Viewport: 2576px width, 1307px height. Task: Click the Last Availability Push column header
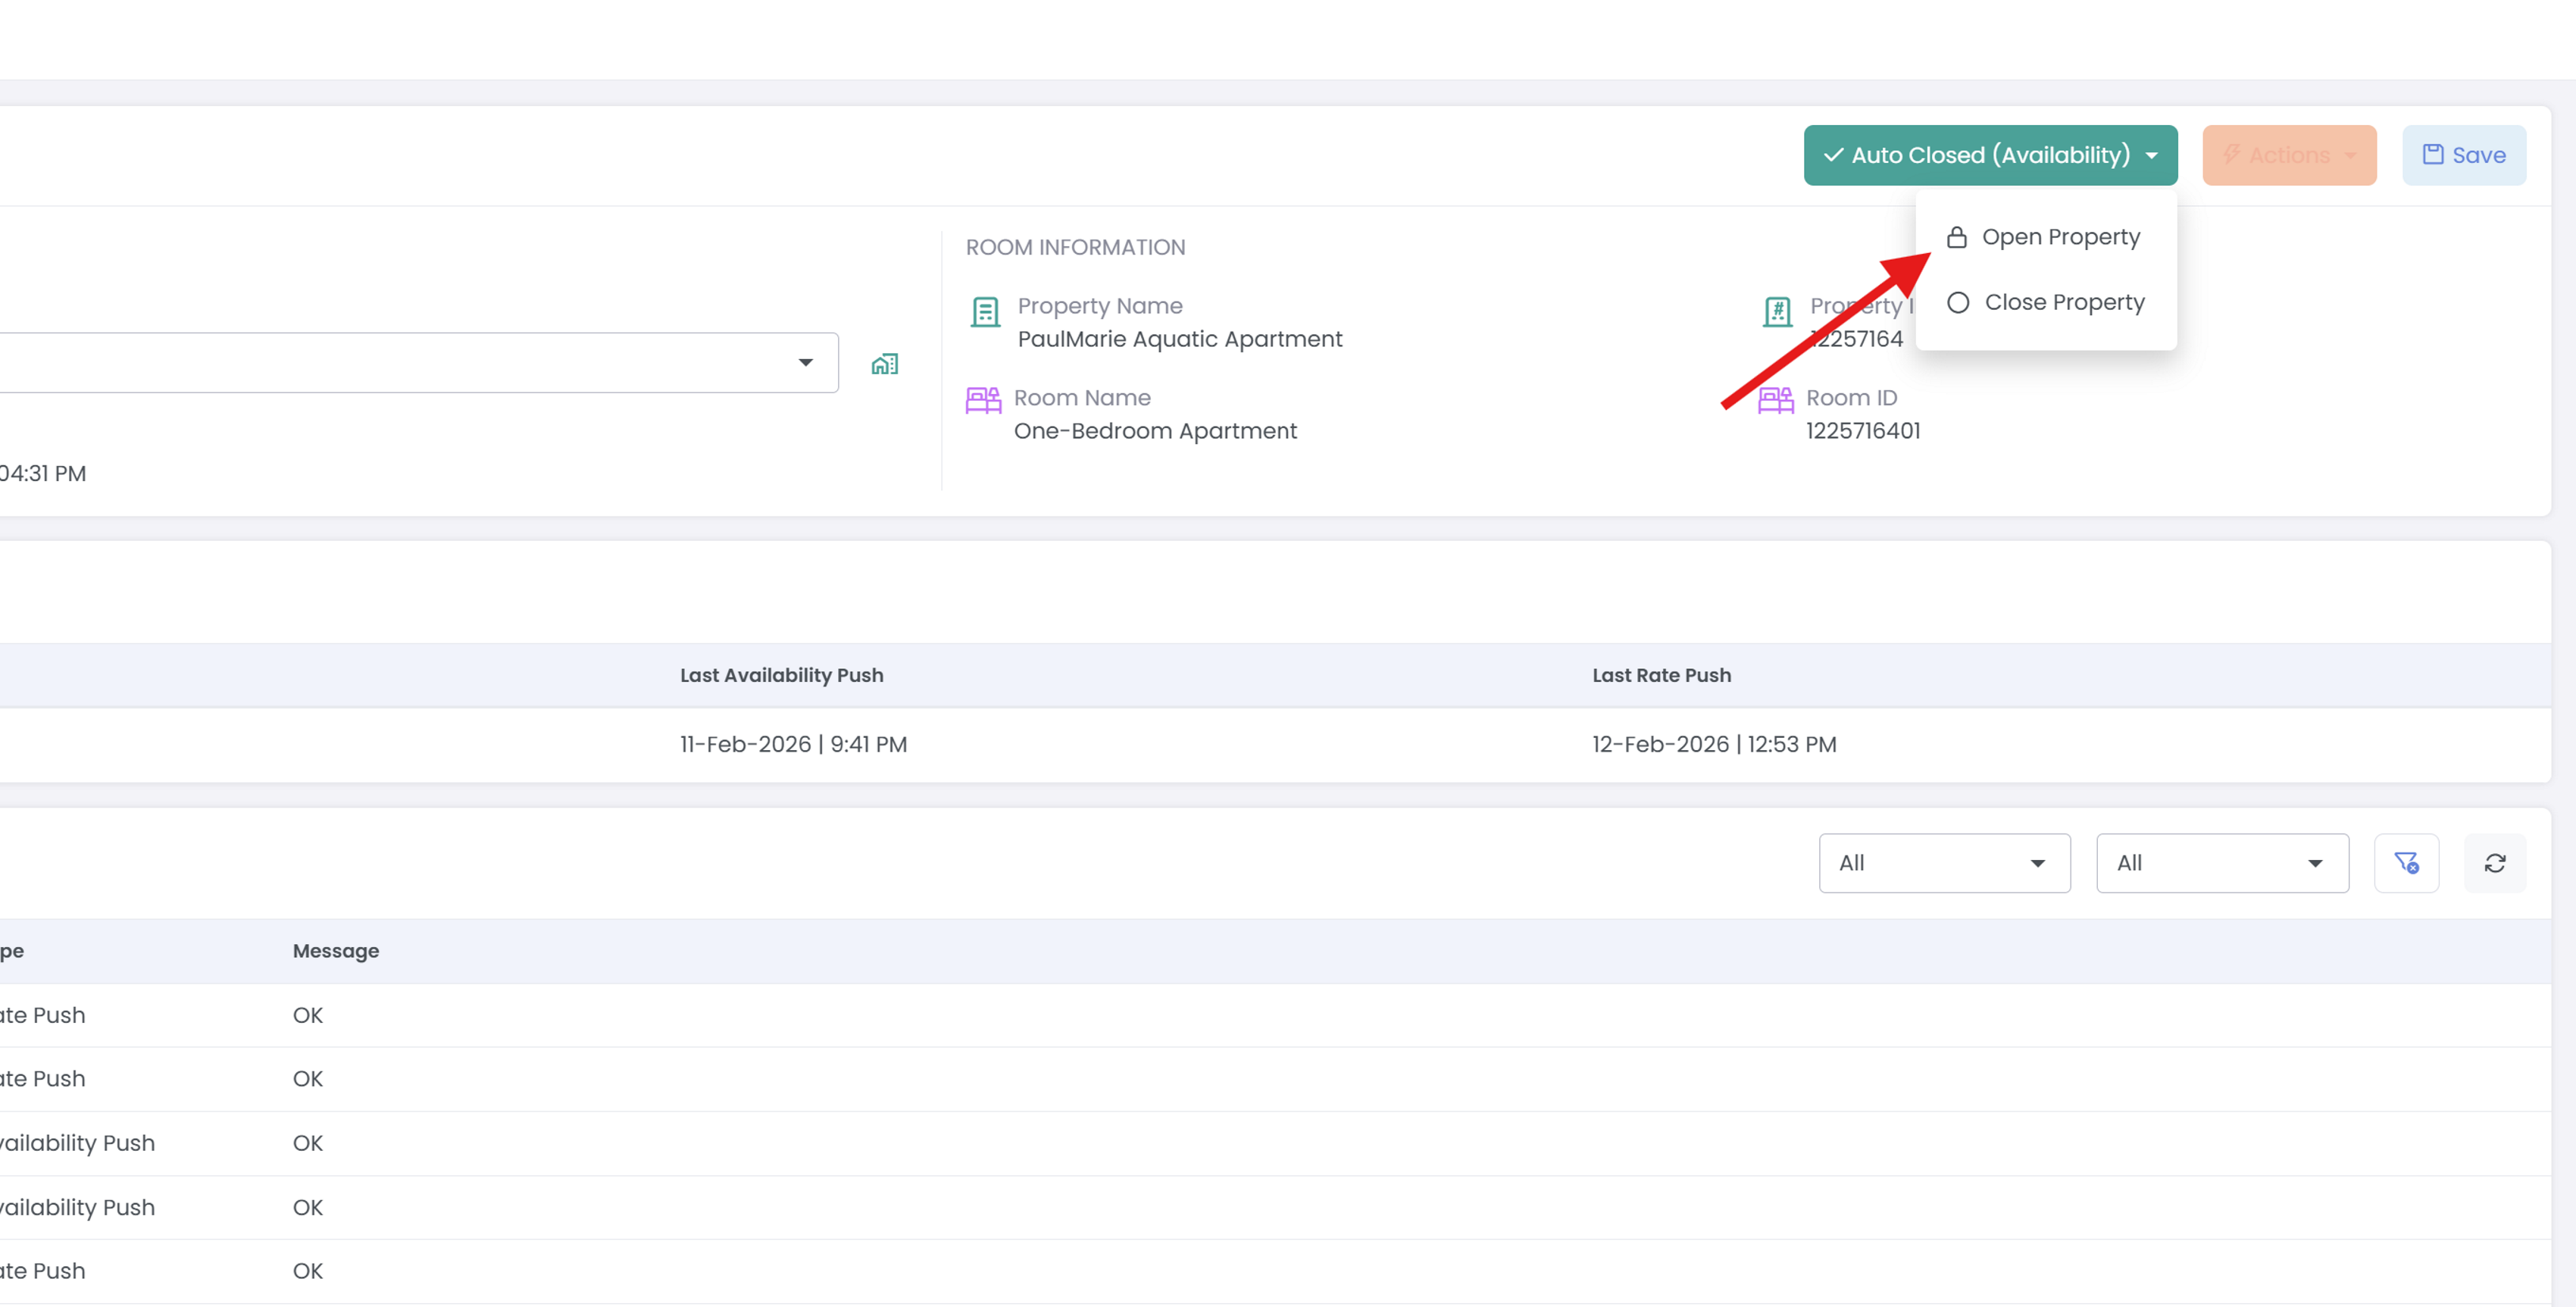781,675
